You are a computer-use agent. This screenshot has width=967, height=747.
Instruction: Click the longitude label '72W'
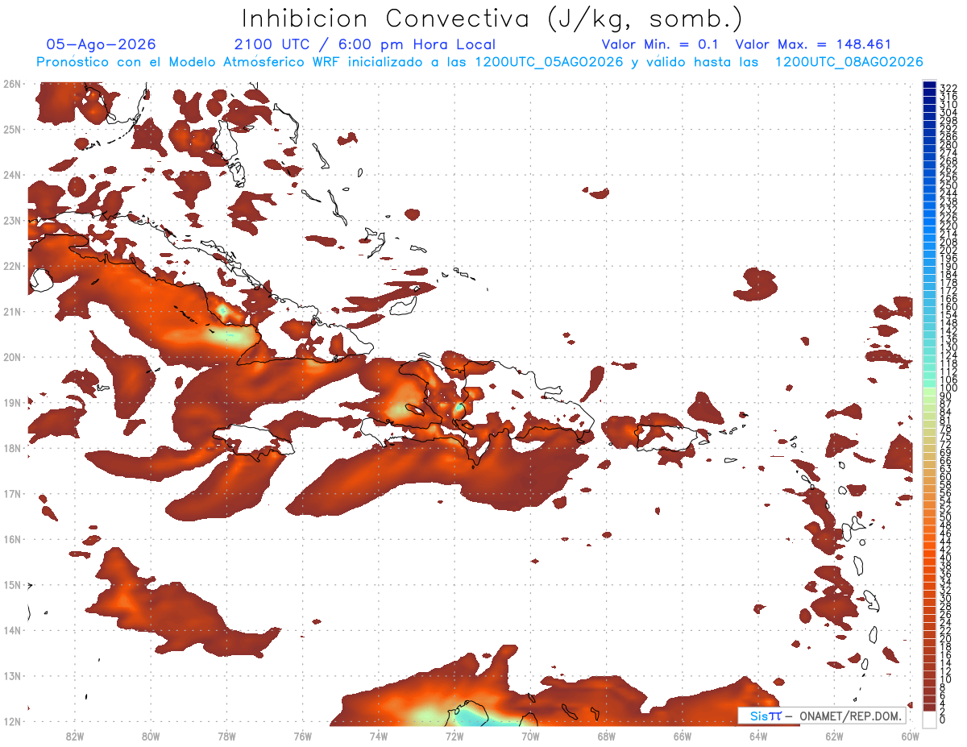tap(454, 737)
